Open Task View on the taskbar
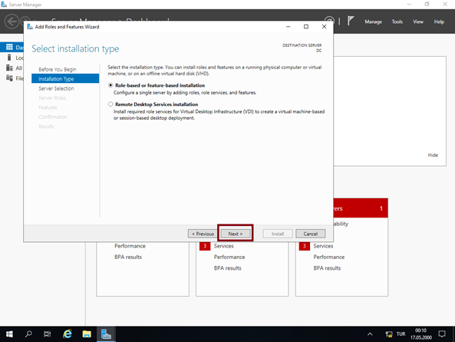This screenshot has width=455, height=342. 48,334
